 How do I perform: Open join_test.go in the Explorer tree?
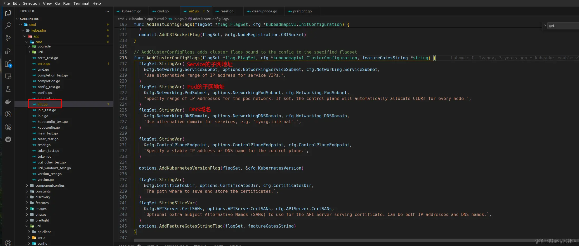(64, 110)
